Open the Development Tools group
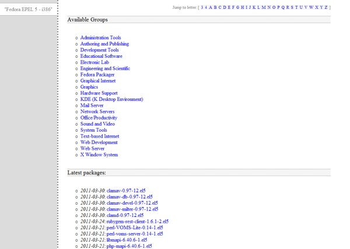The image size is (350, 249). coord(100,50)
